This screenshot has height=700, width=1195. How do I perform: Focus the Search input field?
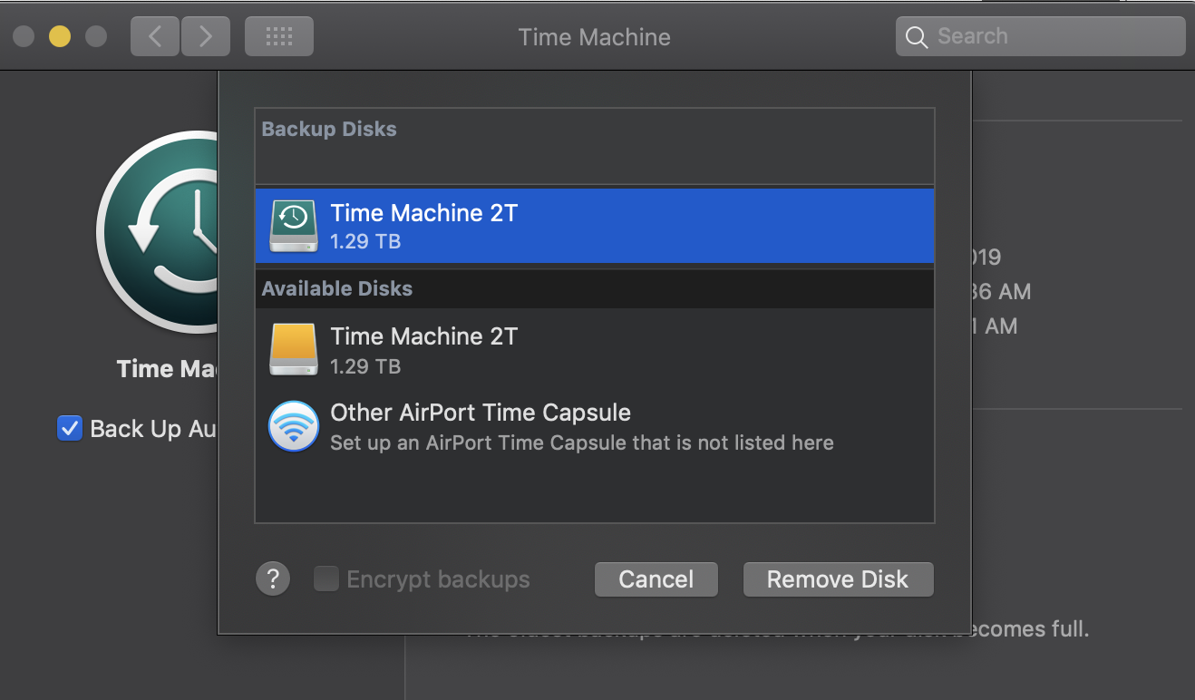click(x=1052, y=37)
